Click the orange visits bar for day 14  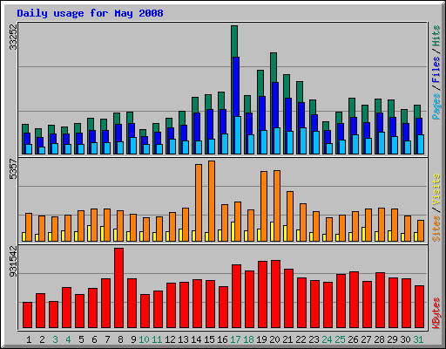[x=199, y=202]
